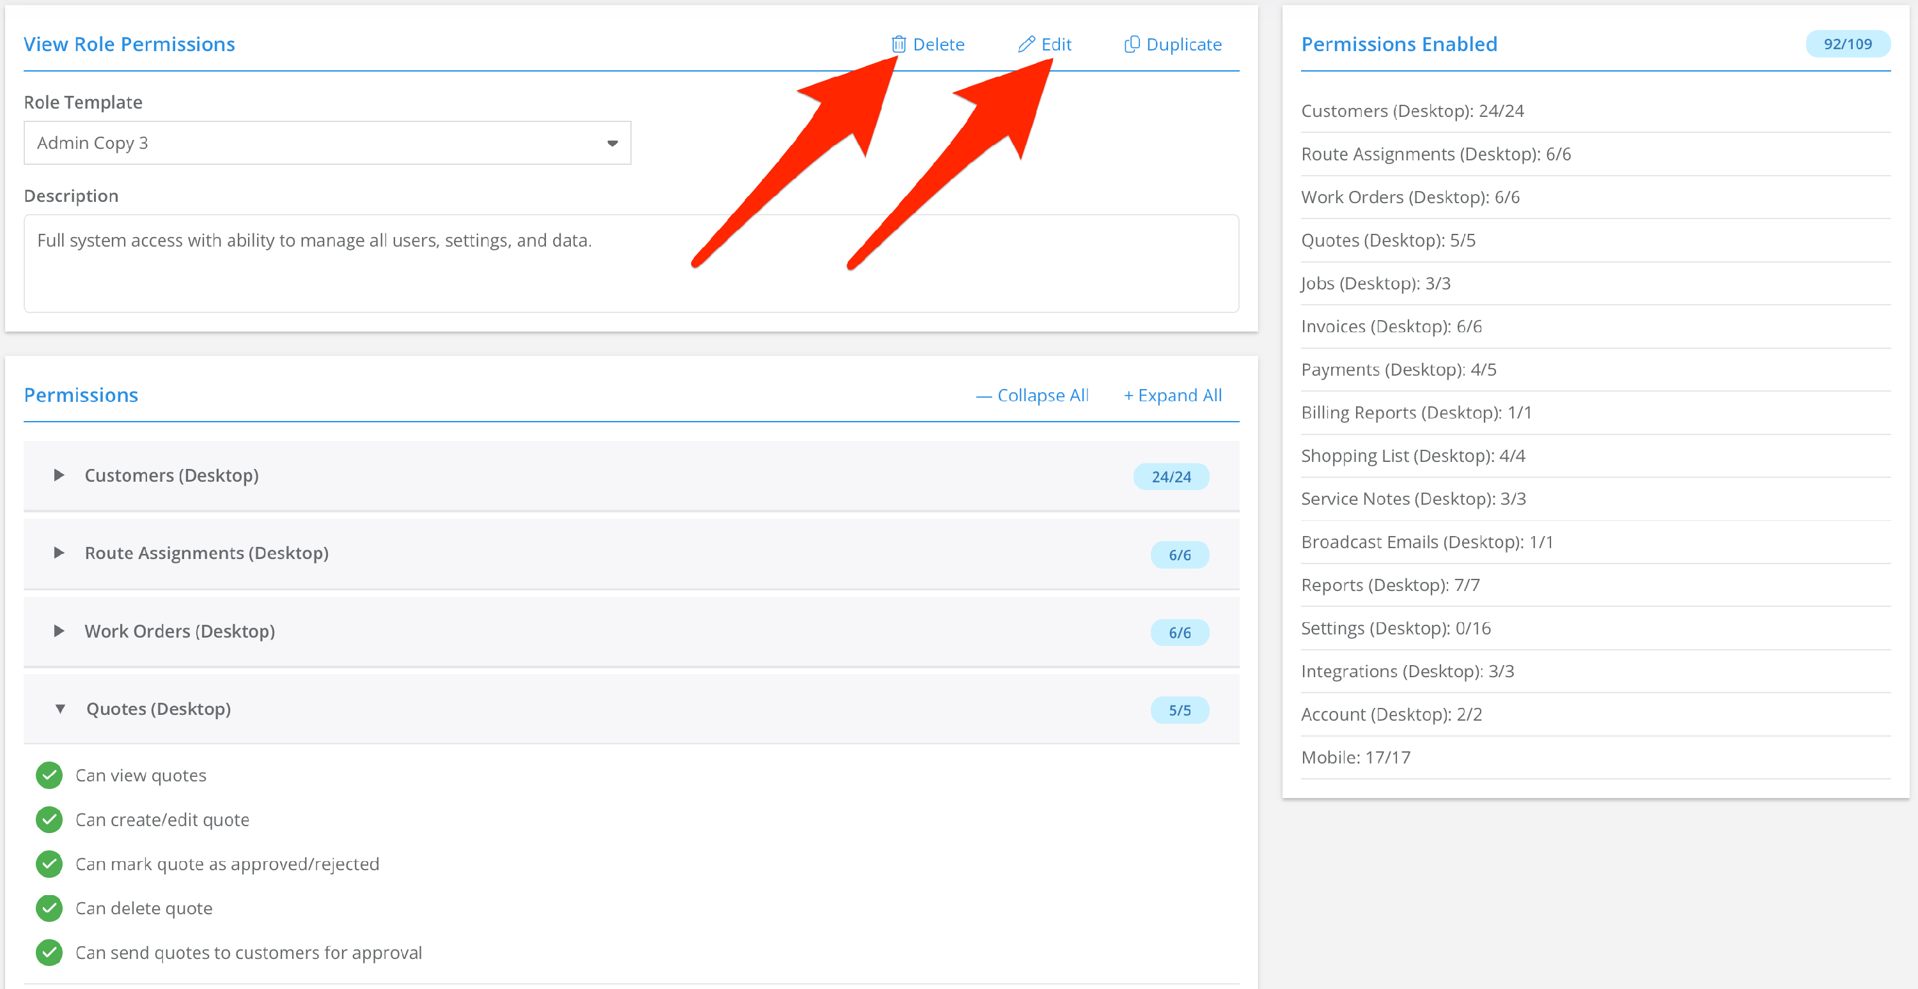Collapse the Quotes (Desktop) section
This screenshot has height=989, width=1918.
[60, 709]
